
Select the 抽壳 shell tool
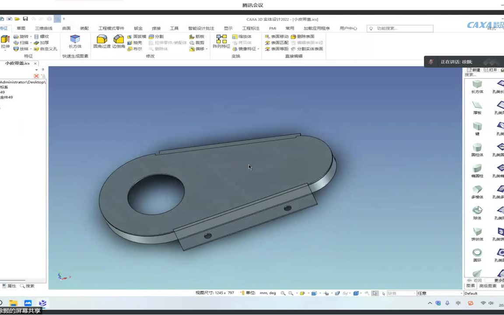tap(136, 42)
